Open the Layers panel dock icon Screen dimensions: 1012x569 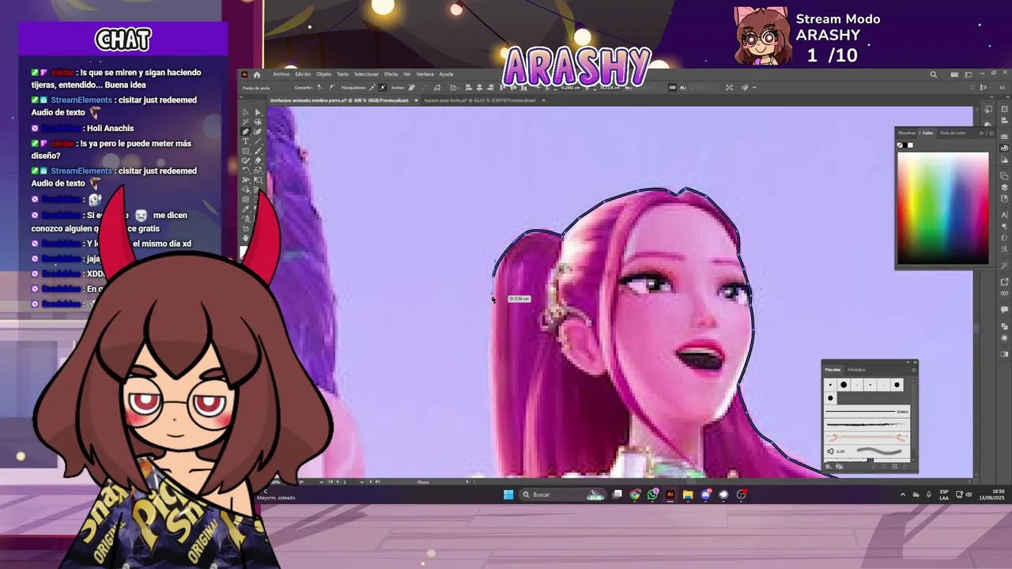pos(1004,187)
